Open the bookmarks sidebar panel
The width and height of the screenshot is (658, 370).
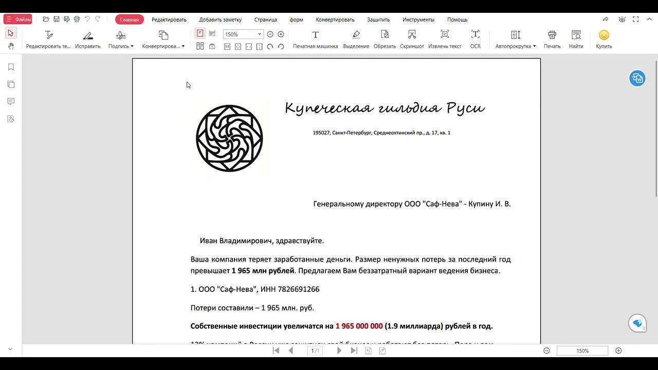pos(11,67)
